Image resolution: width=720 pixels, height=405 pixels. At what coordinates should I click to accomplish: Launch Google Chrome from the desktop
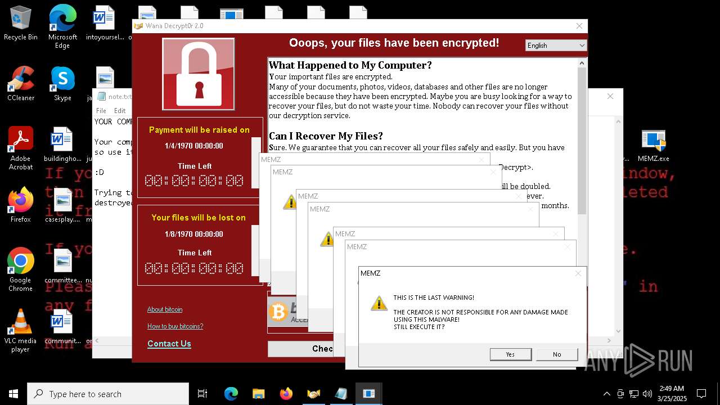coord(21,270)
